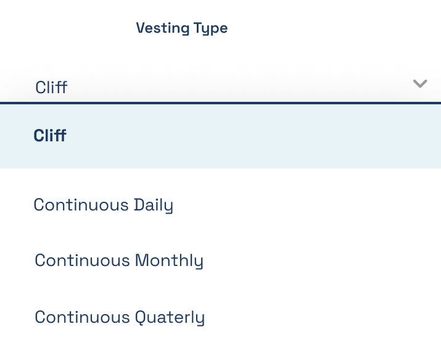Viewport: 441px width, 353px height.
Task: Click the current Cliff value in the combo box
Action: point(51,87)
